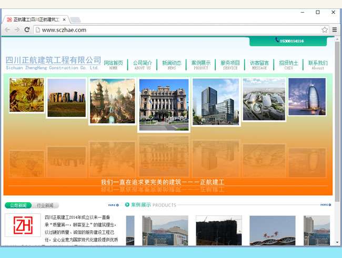The image size is (342, 258).
Task: Click the red ZH company logo
Action: [x=23, y=225]
